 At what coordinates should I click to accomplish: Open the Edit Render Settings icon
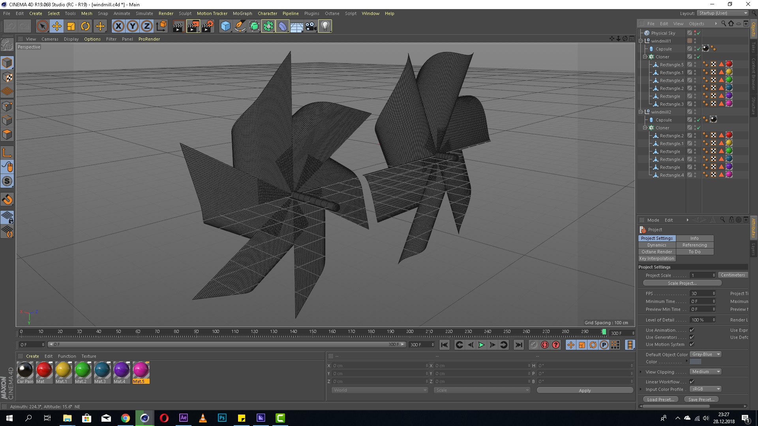coord(208,26)
